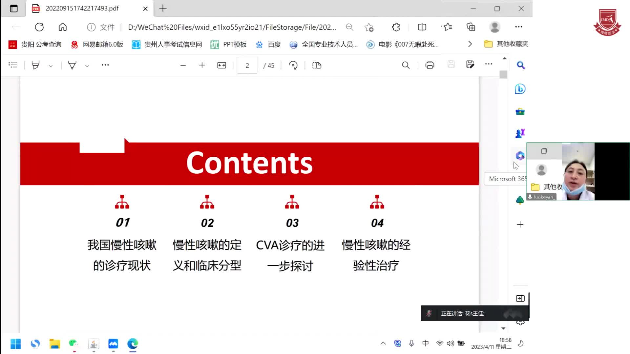Click the page number input field

(x=247, y=65)
